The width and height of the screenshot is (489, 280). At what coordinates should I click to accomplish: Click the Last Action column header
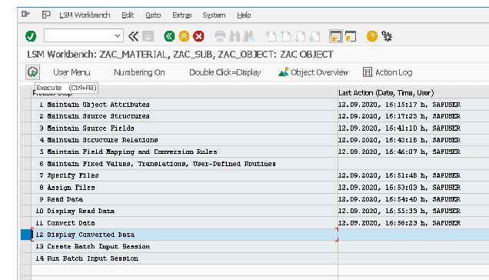tap(413, 93)
